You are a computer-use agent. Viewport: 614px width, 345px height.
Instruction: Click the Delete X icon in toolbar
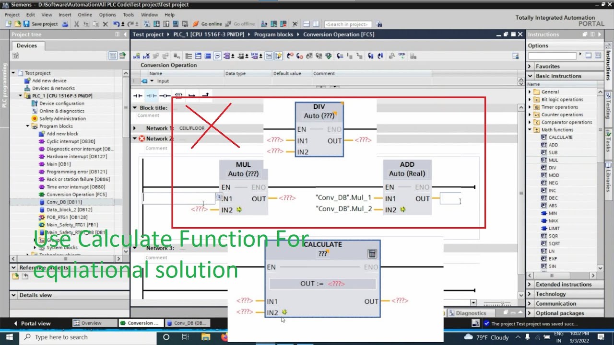106,24
